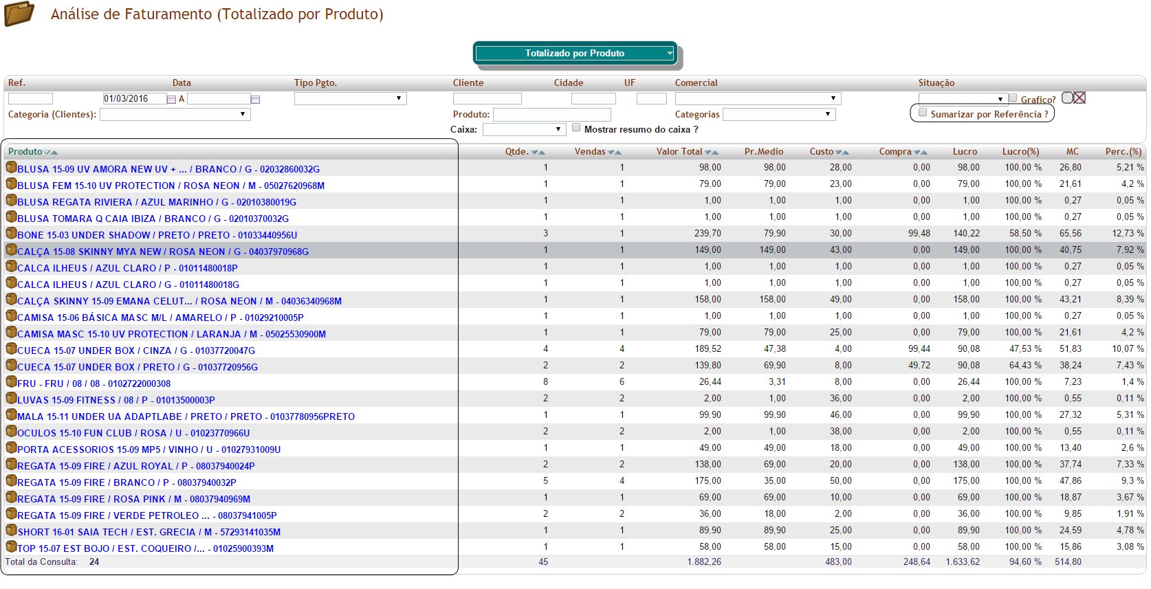Open CAMISA MASC 15-10 UV PROTECTION link

(x=171, y=334)
